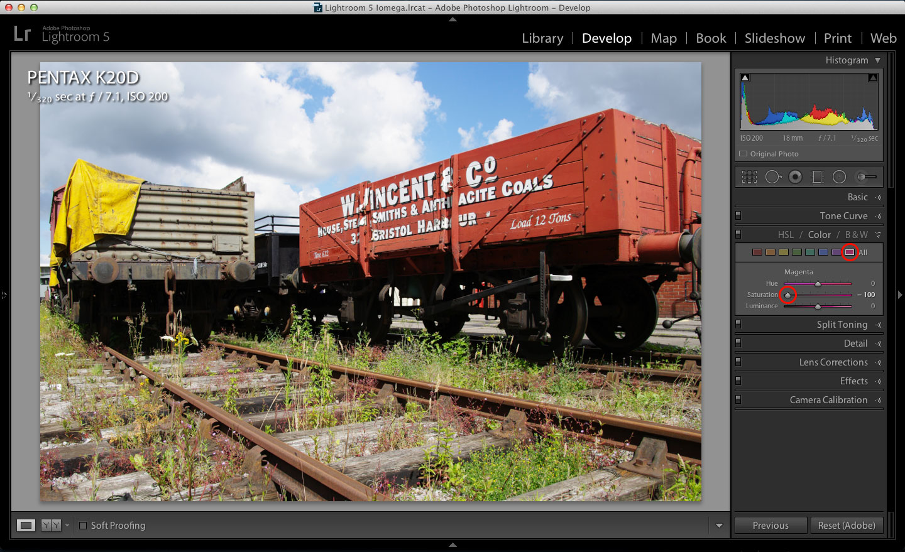Image resolution: width=905 pixels, height=552 pixels.
Task: Hide the right panel group
Action: (x=900, y=295)
